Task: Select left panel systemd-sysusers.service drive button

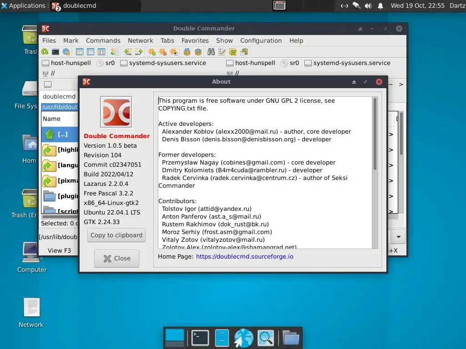Action: [x=163, y=63]
